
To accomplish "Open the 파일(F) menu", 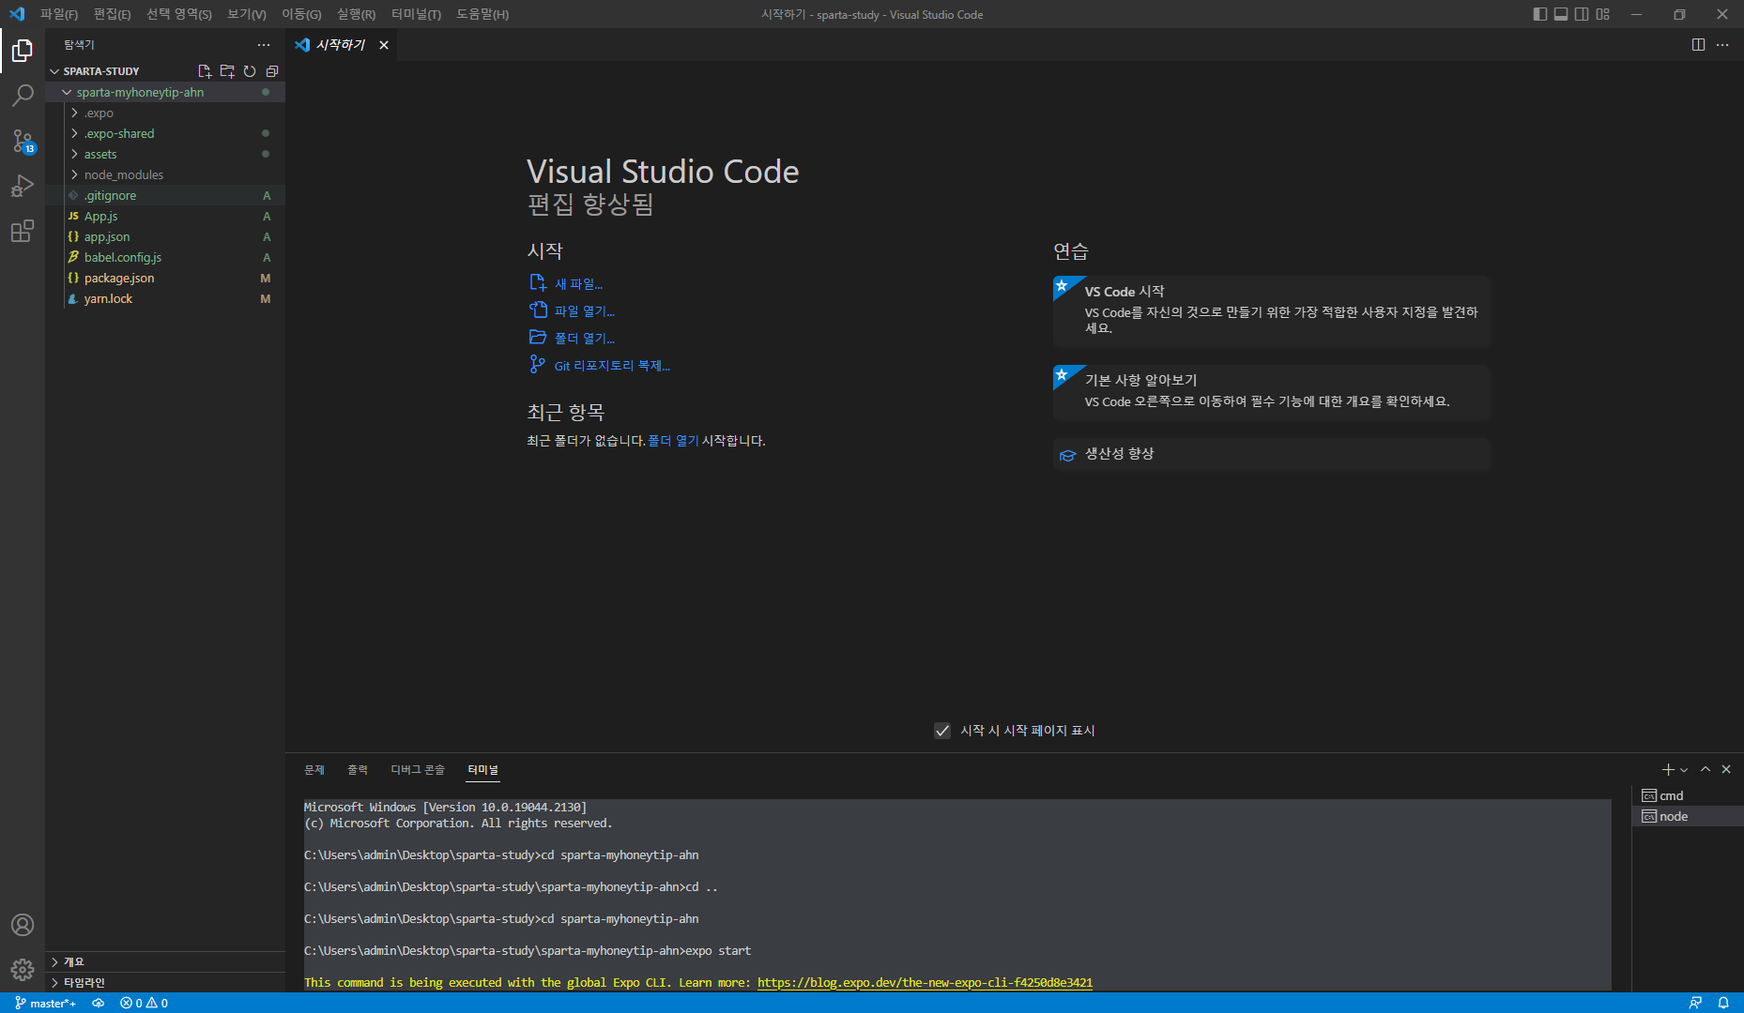I will click(x=59, y=14).
